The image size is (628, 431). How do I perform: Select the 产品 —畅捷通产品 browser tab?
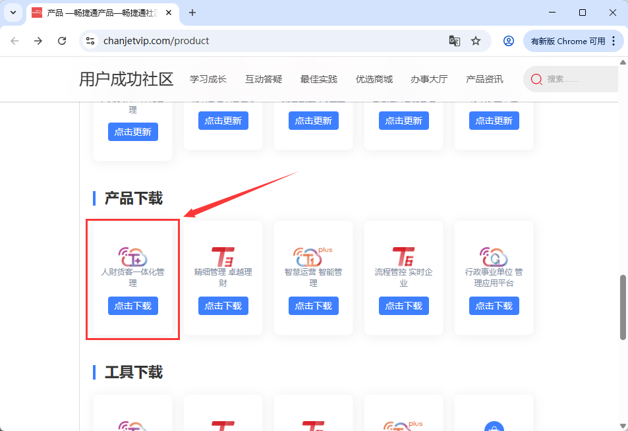coord(102,13)
